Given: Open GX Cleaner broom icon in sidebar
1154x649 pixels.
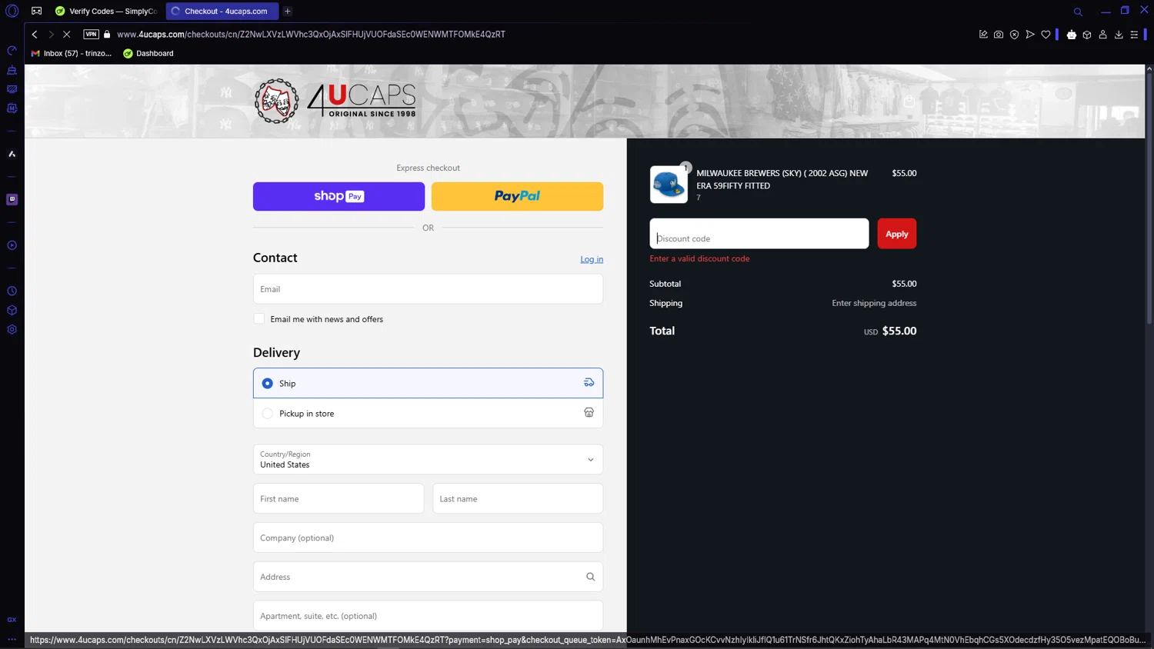Looking at the screenshot, I should 12,70.
